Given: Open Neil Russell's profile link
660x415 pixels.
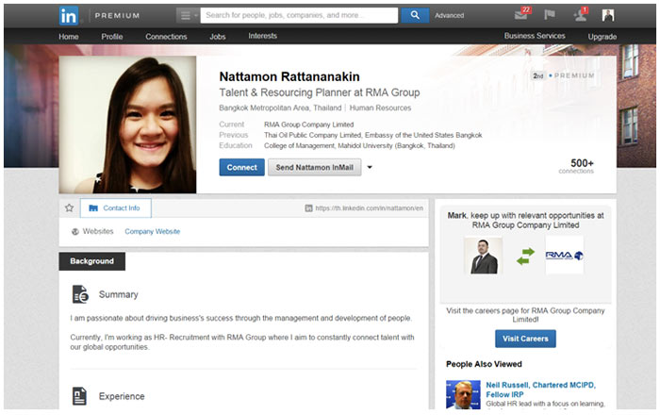Looking at the screenshot, I should (x=541, y=390).
